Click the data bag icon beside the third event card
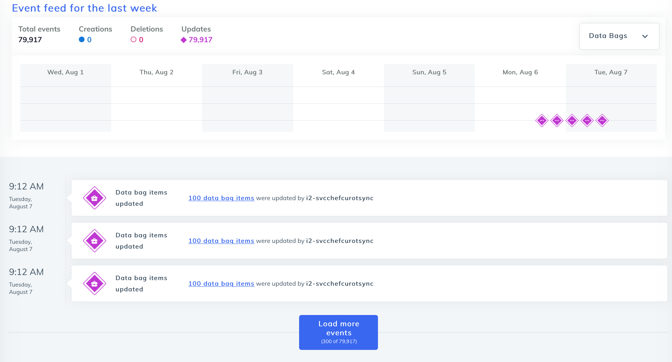 [x=95, y=283]
